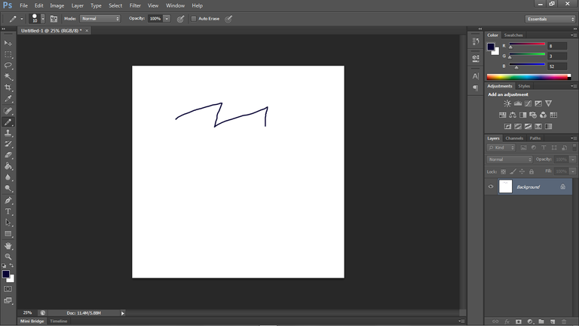Create a new group folder

pos(541,321)
